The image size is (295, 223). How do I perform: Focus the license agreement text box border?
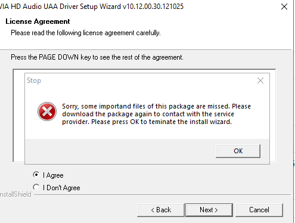tap(13, 115)
